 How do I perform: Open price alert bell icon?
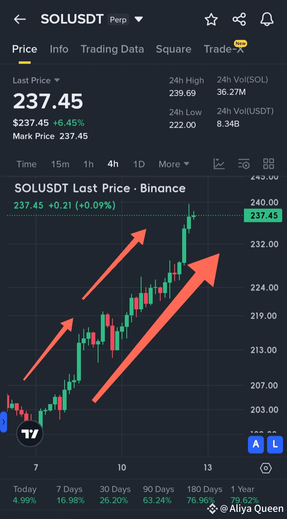tap(267, 19)
